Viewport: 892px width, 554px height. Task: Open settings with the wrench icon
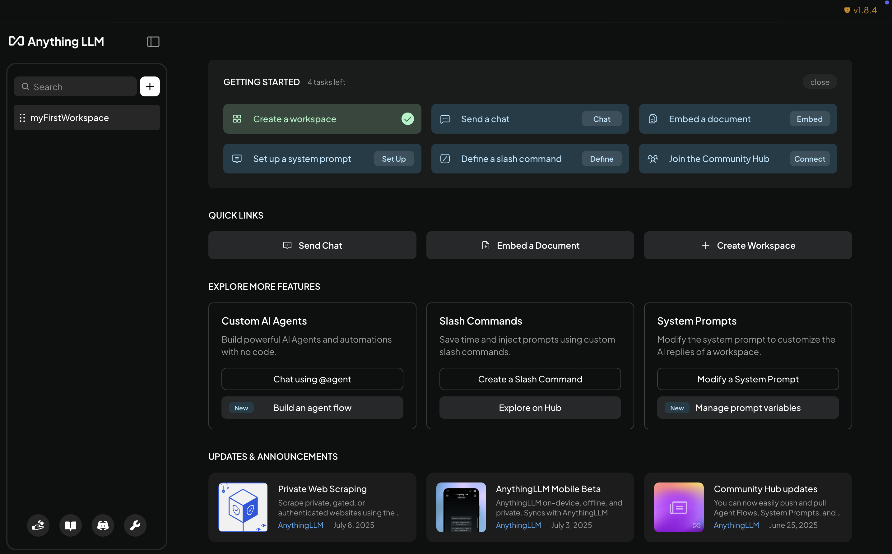135,525
